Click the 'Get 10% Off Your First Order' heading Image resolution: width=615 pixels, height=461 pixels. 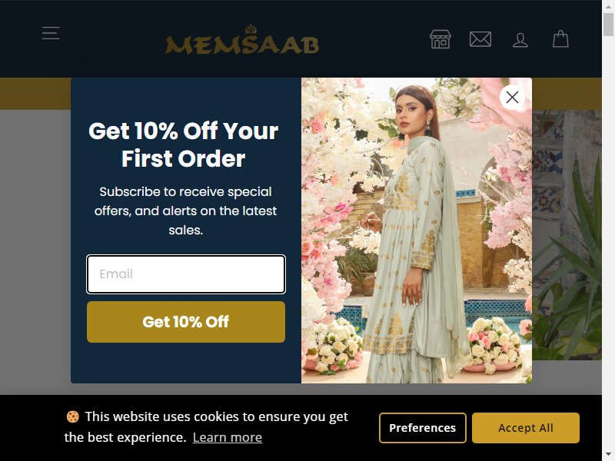[x=184, y=144]
